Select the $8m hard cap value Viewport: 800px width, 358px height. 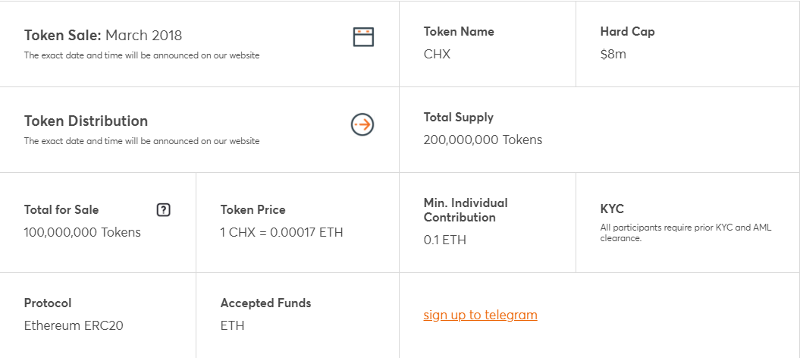click(613, 55)
